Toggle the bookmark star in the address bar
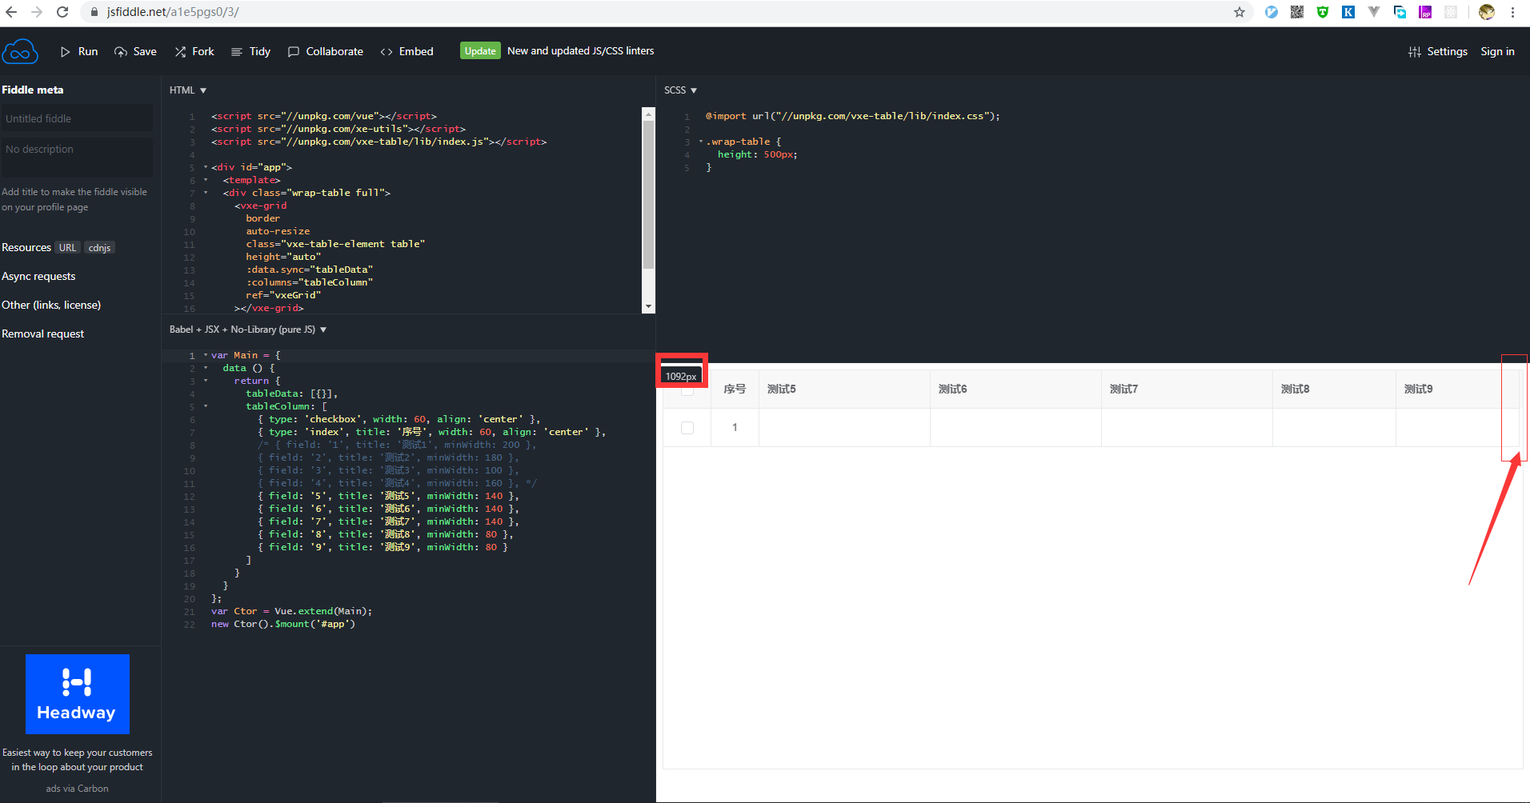1530x803 pixels. [1240, 12]
